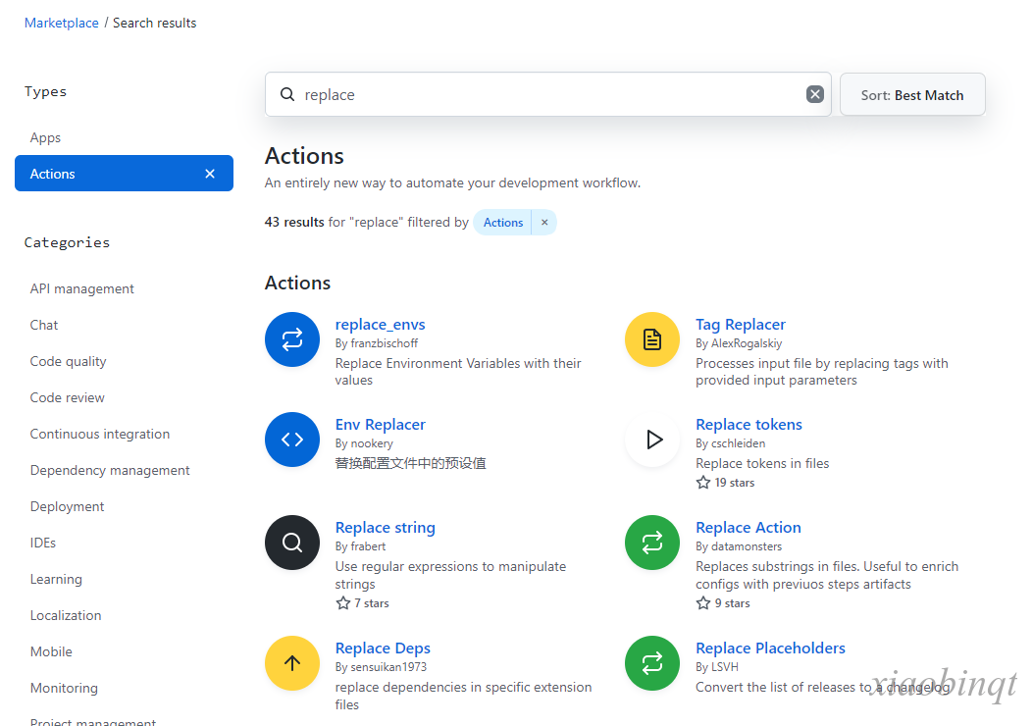1033x726 pixels.
Task: Click the "By frabert" author text
Action: coord(360,546)
